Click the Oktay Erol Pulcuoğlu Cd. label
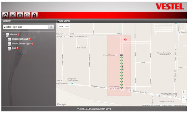 pyautogui.click(x=78, y=36)
